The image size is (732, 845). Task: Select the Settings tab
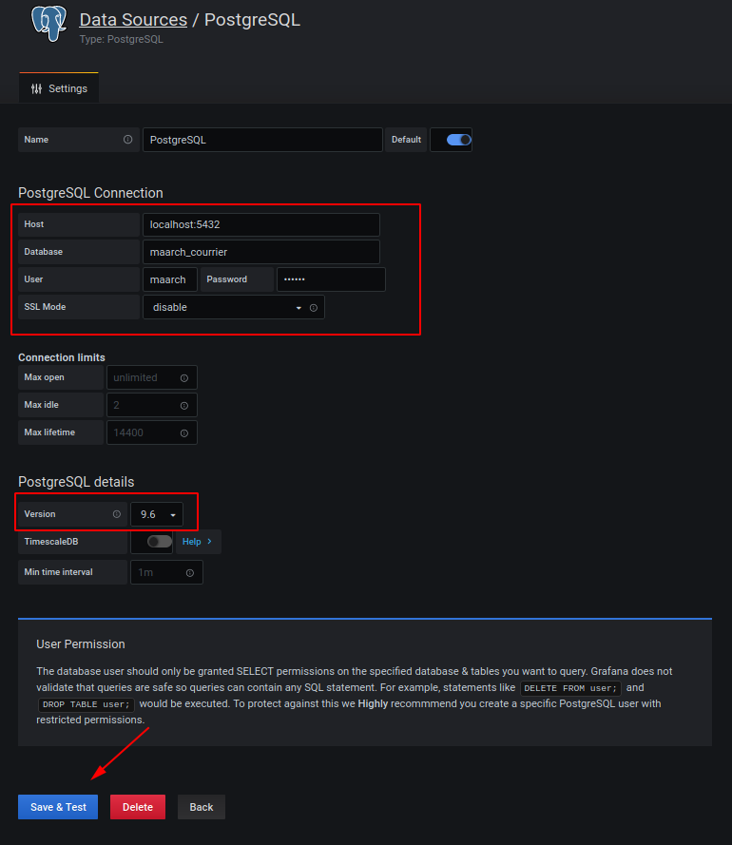(59, 88)
